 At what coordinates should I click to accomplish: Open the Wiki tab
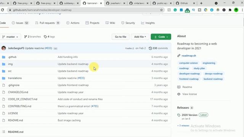tap(110, 23)
